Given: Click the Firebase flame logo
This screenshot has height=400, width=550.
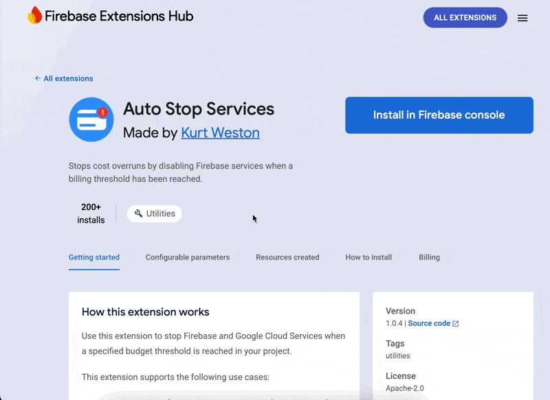Looking at the screenshot, I should [33, 15].
